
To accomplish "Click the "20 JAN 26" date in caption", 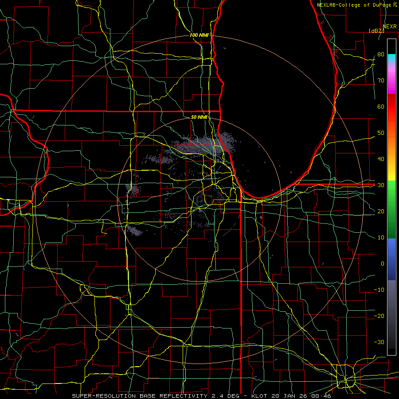I will pyautogui.click(x=289, y=396).
